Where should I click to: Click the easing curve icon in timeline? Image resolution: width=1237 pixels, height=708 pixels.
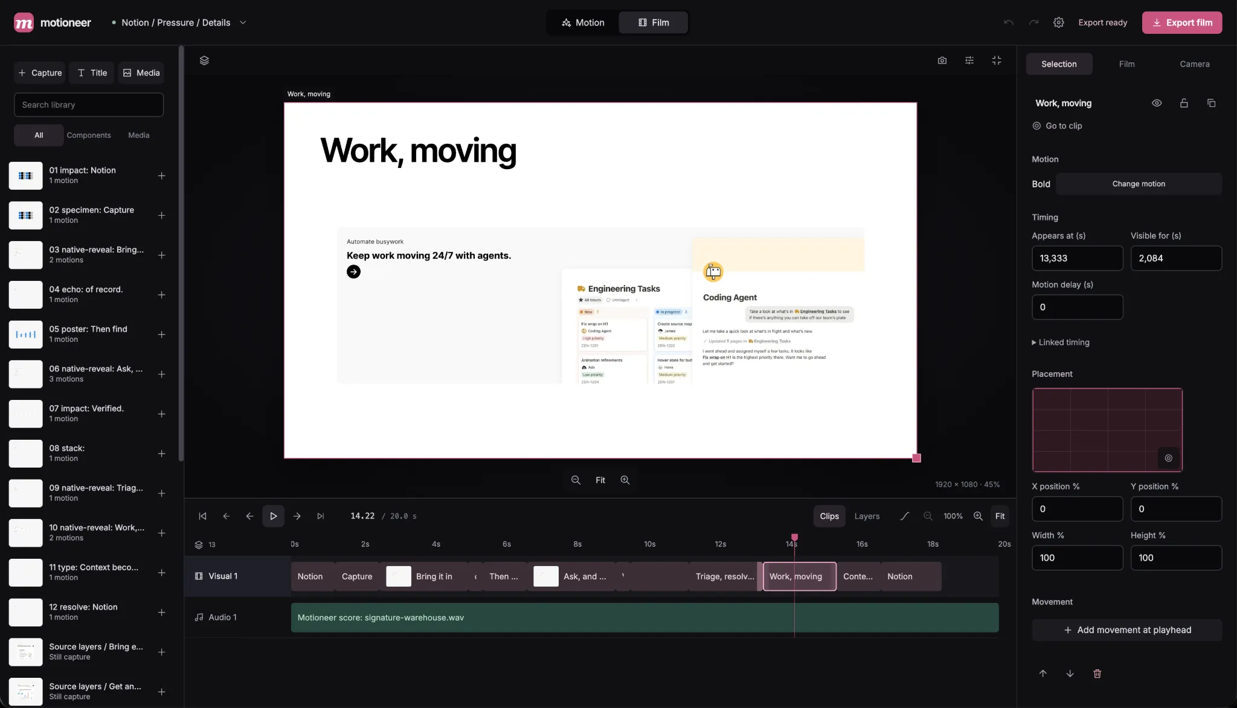pos(904,516)
